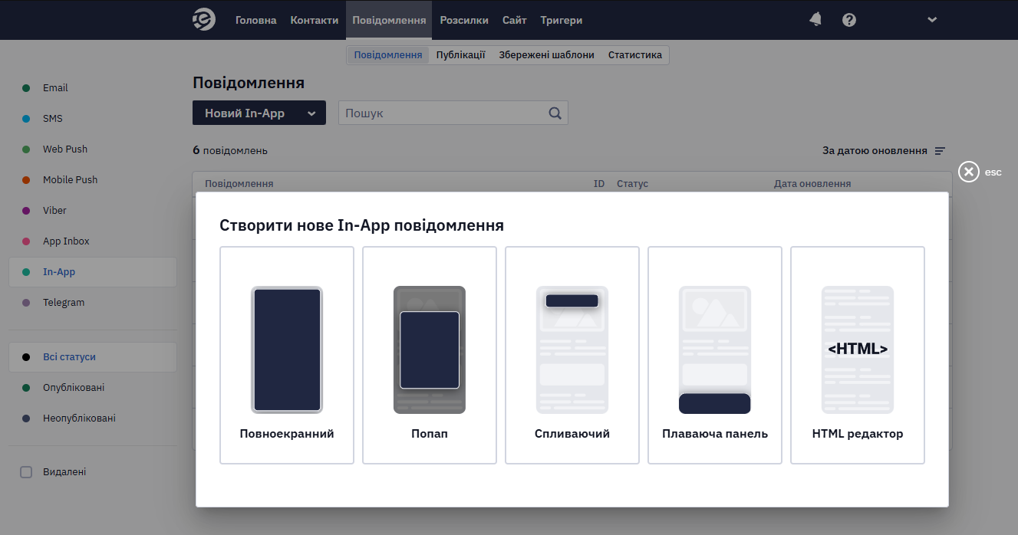Choose the Попап phone illustration
This screenshot has width=1018, height=535.
click(430, 350)
